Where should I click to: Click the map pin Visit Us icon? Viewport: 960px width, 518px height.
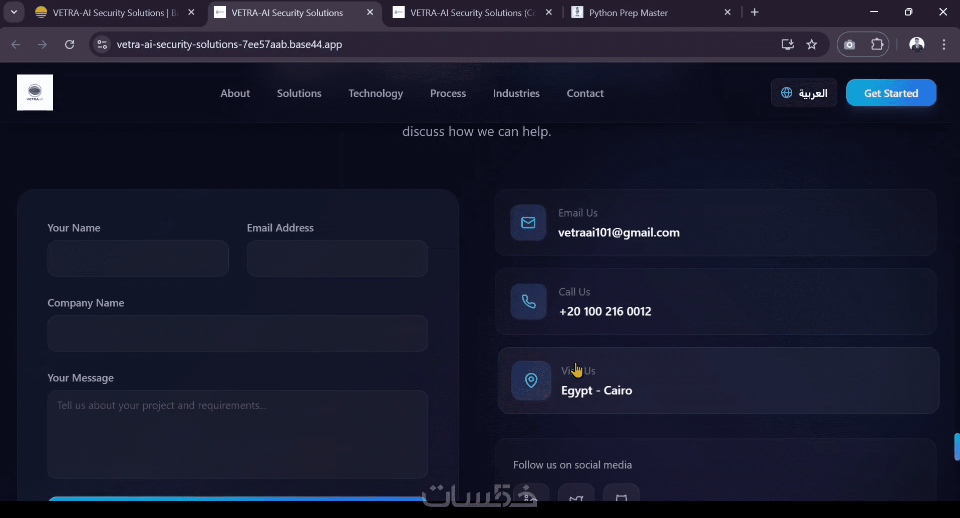[531, 380]
